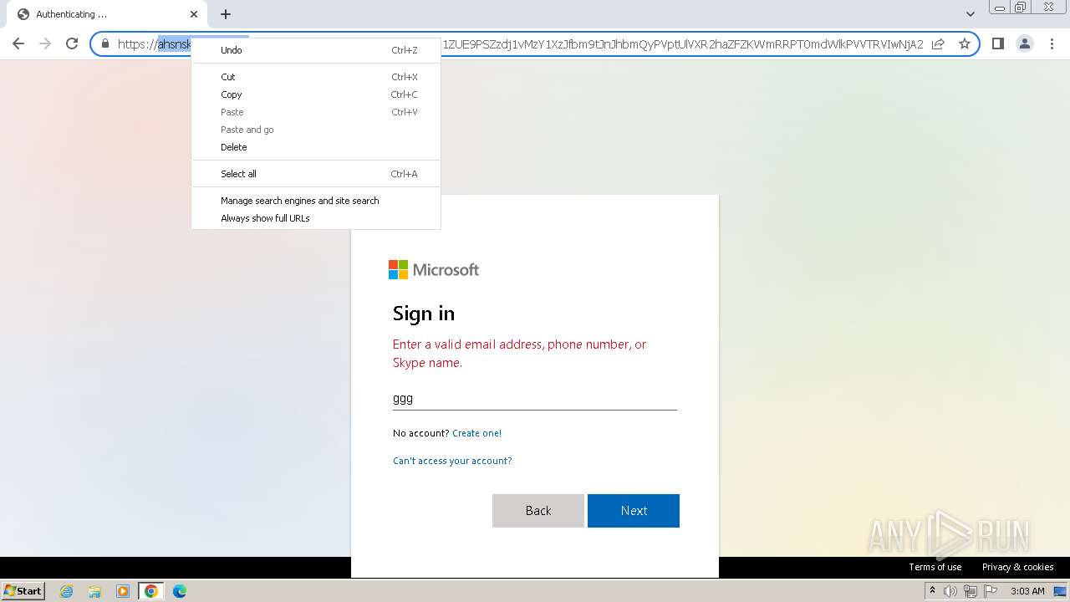Open Internet Explorer from taskbar
Screen dimensions: 1070x602
click(67, 591)
